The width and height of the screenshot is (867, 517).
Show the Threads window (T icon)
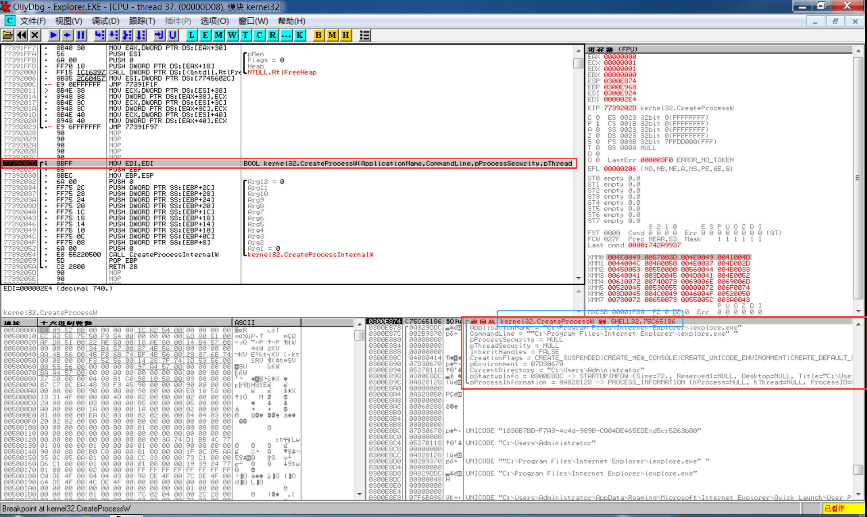245,35
